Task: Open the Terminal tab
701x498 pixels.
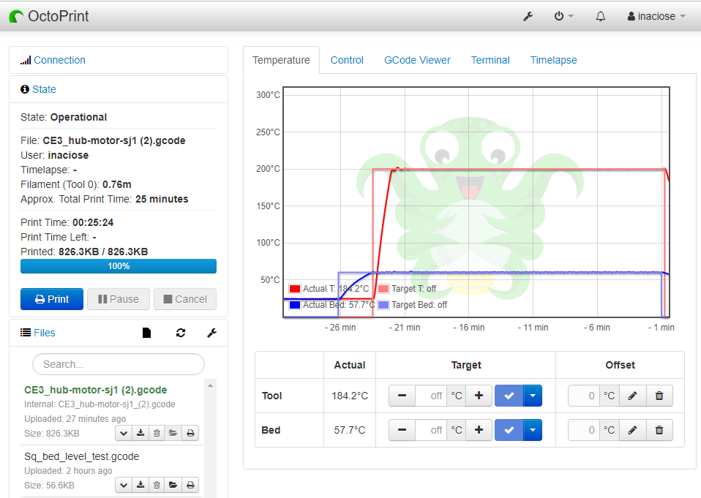Action: click(490, 60)
